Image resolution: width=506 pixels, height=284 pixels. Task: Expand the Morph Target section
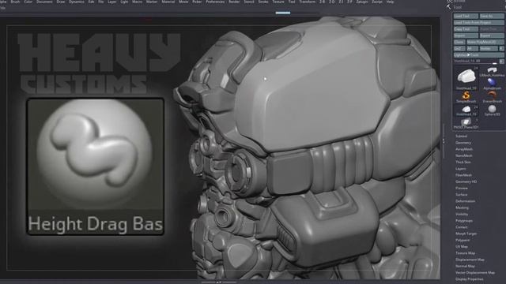(466, 234)
